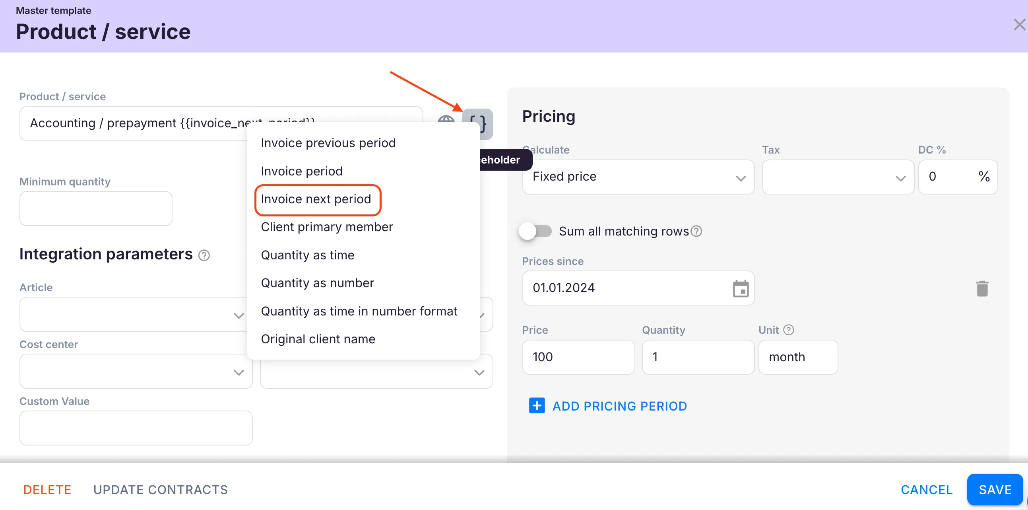
Task: Click the plus icon to add pricing period
Action: pos(536,406)
